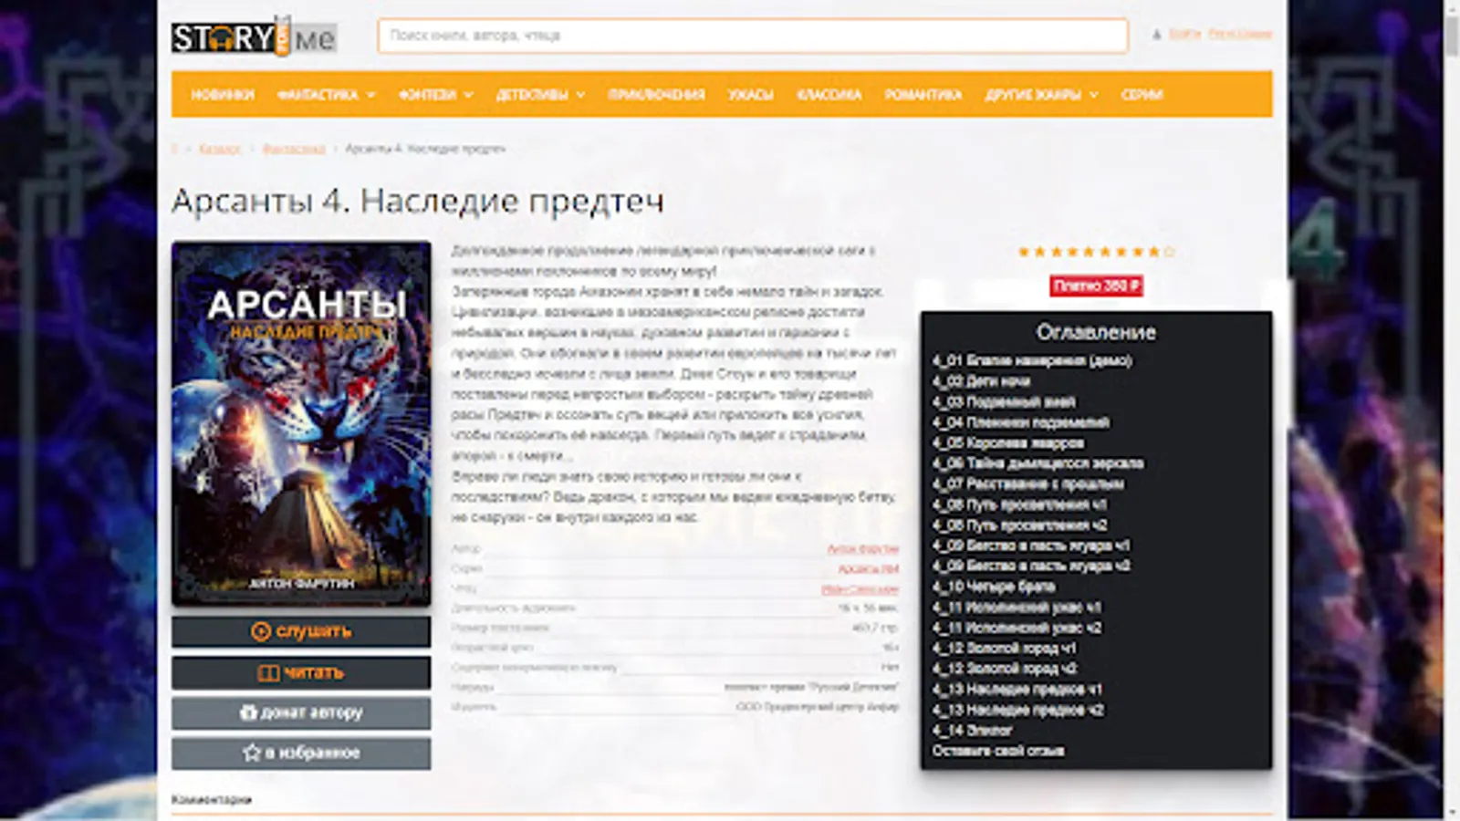This screenshot has height=821, width=1460.
Task: Open the КЛАССИКА menu item
Action: tap(829, 95)
